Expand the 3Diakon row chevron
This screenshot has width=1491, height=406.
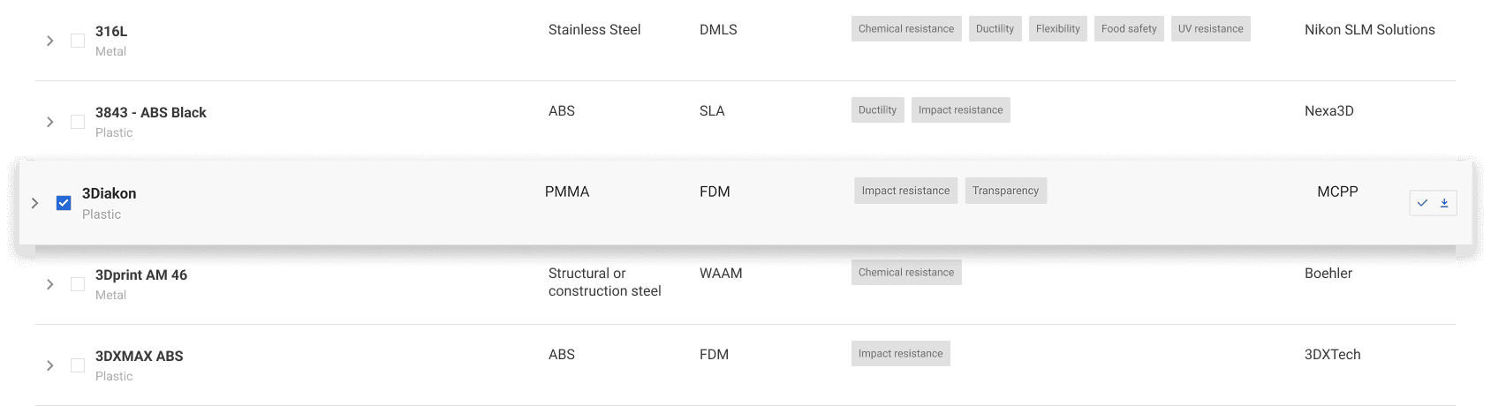35,203
